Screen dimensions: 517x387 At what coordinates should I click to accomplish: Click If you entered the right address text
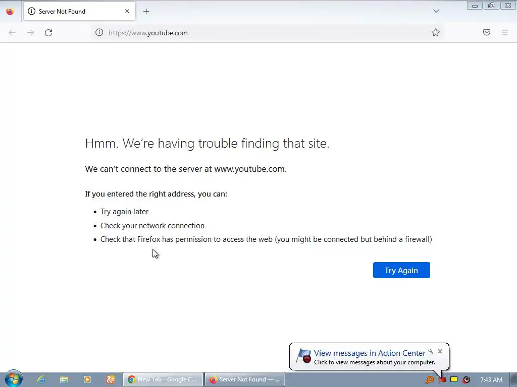pos(156,194)
